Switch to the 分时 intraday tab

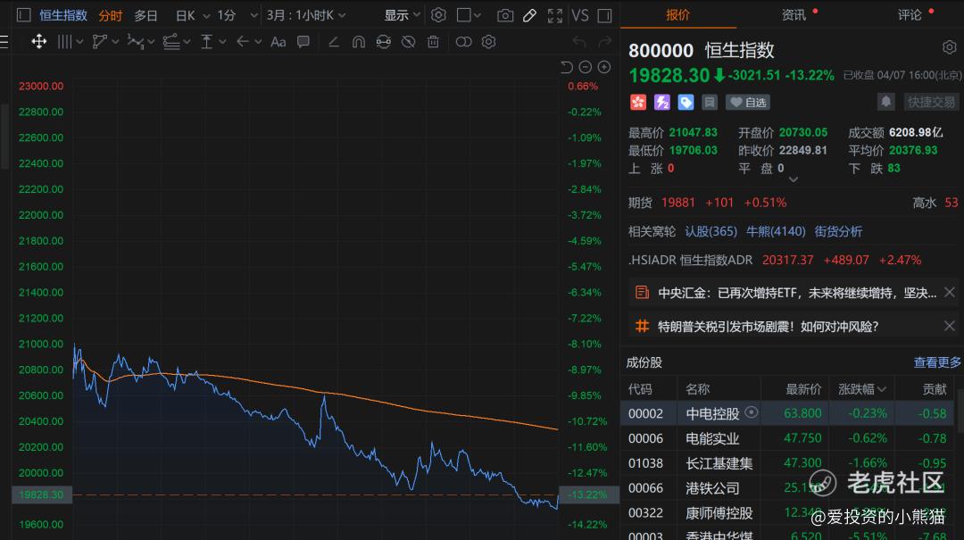[x=110, y=15]
